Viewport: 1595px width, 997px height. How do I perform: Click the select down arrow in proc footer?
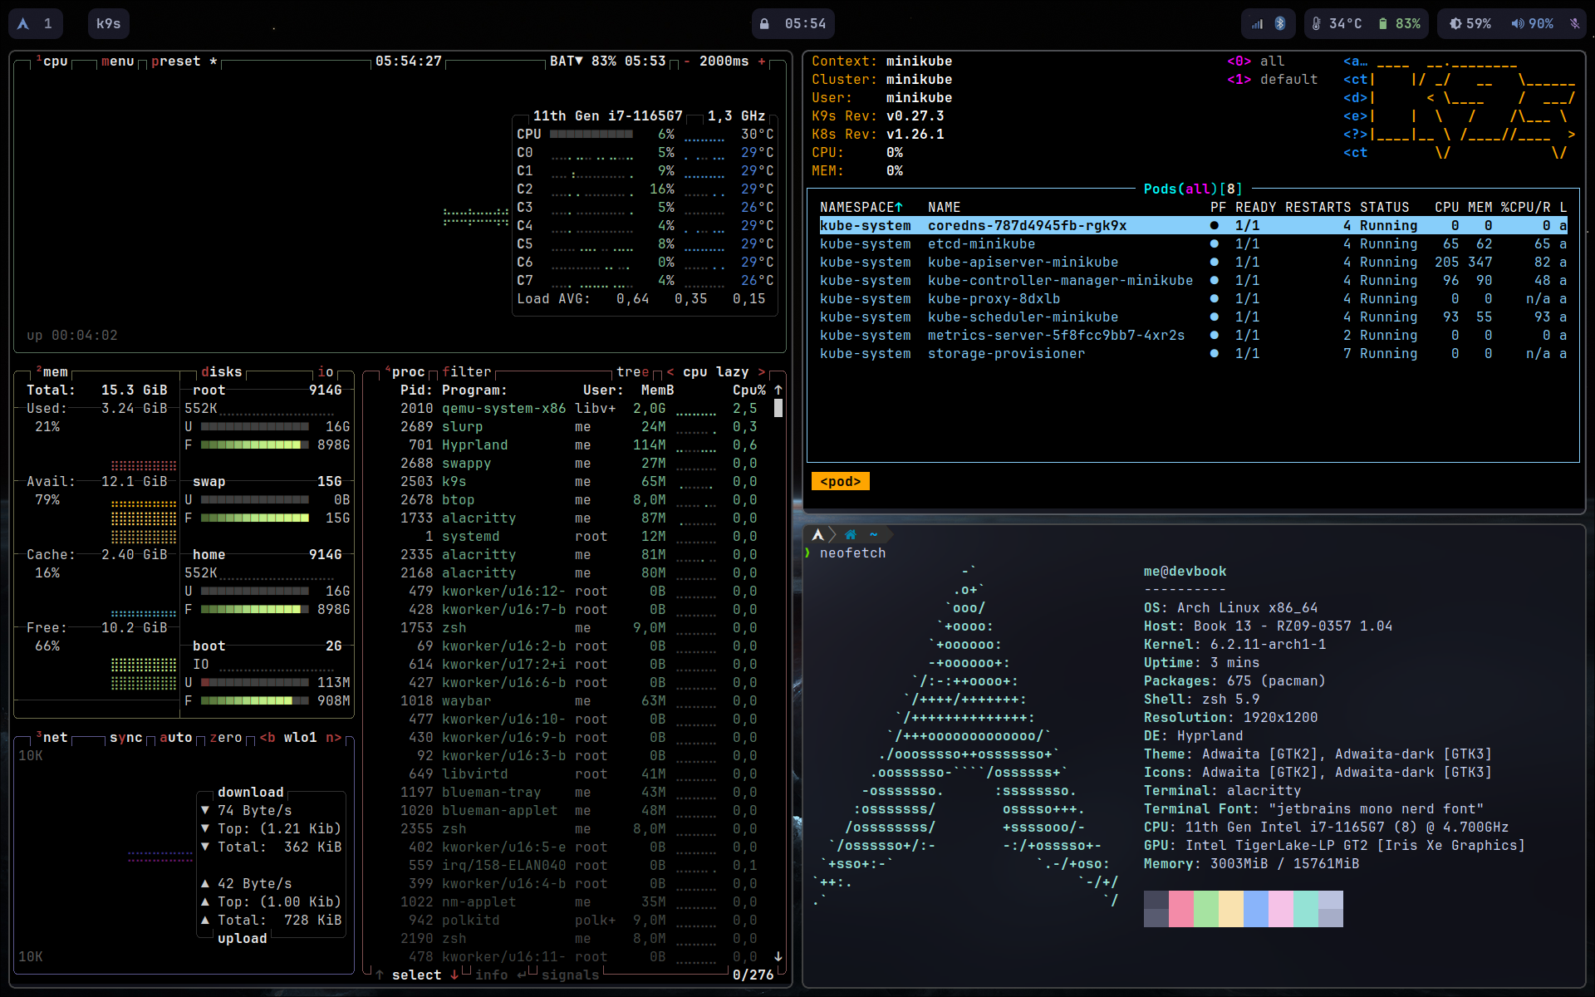pos(454,975)
